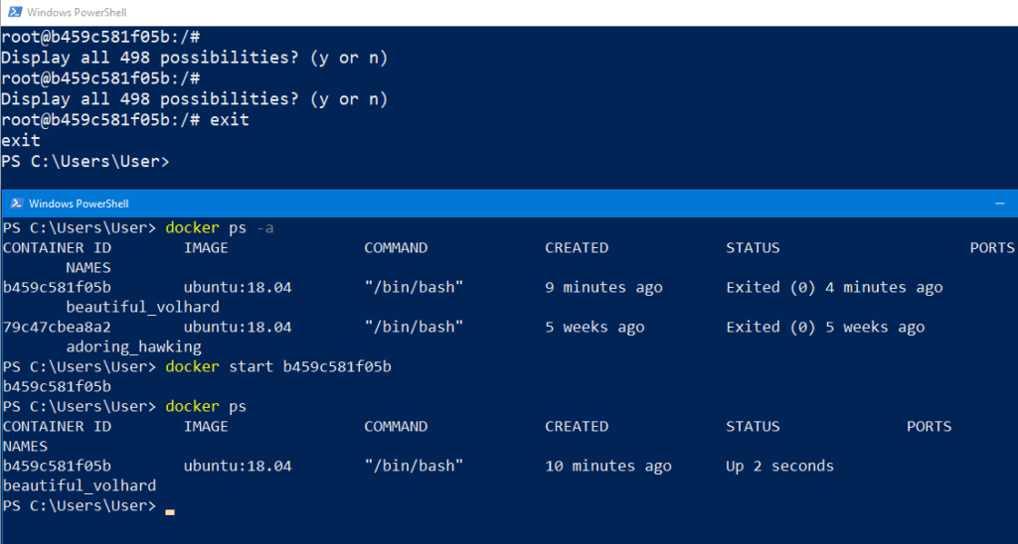Click the upper window's 'Windows PowerShell' title text
Viewport: 1018px width, 544px height.
(75, 13)
